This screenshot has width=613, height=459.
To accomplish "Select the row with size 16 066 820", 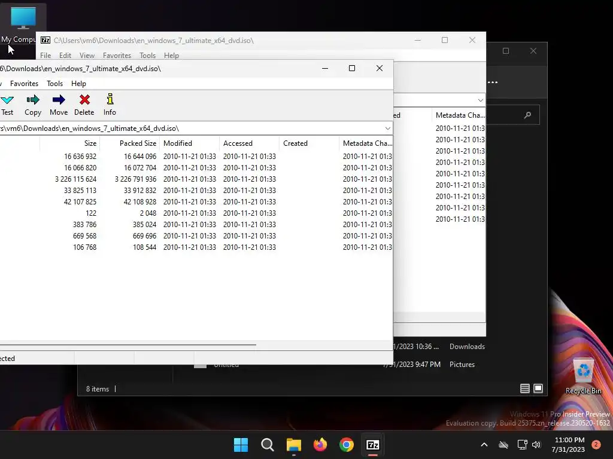I will pyautogui.click(x=196, y=167).
